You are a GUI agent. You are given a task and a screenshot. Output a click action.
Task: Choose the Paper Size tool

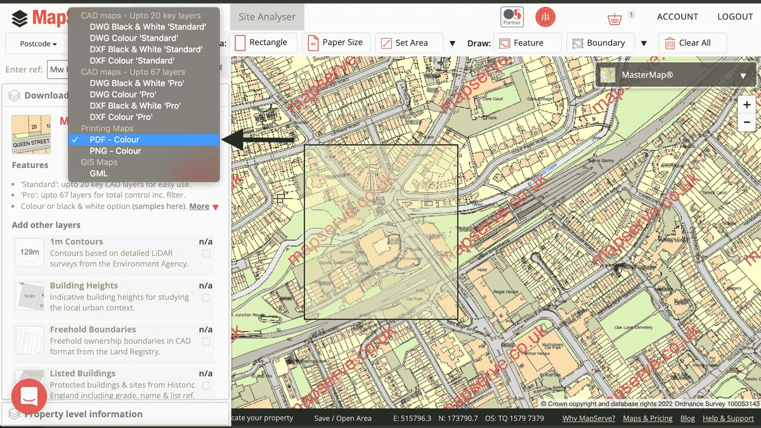point(335,42)
